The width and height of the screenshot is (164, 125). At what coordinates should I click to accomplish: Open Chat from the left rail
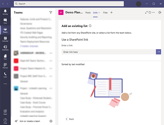coord(5,21)
